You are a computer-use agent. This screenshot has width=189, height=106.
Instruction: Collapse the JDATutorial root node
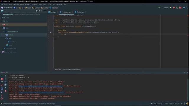(1, 14)
